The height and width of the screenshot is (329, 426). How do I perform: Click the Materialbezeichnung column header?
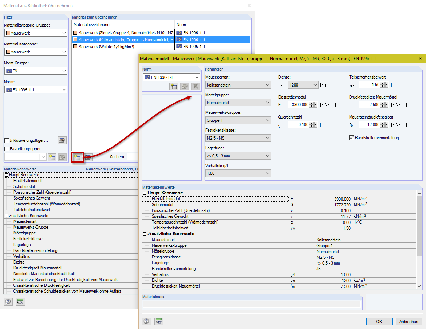tap(123, 25)
